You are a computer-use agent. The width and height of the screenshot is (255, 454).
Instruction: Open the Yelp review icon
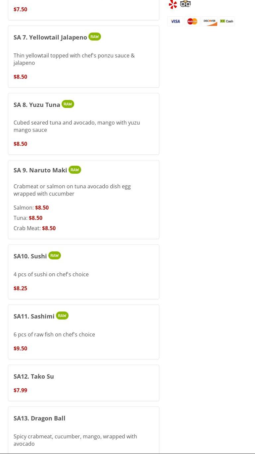[173, 4]
